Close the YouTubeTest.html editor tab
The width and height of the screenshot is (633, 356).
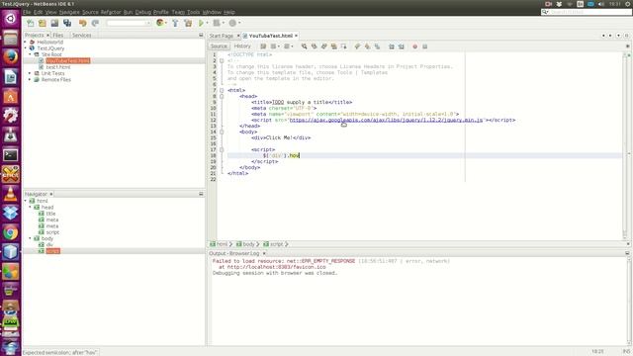(296, 36)
